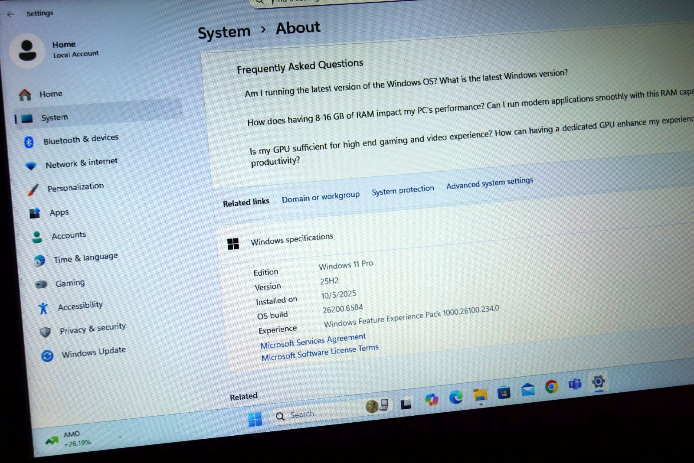Launch Google Chrome from the taskbar
Viewport: 694px width, 463px height.
[552, 386]
